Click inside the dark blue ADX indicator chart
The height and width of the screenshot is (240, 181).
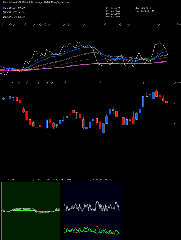click(x=93, y=211)
